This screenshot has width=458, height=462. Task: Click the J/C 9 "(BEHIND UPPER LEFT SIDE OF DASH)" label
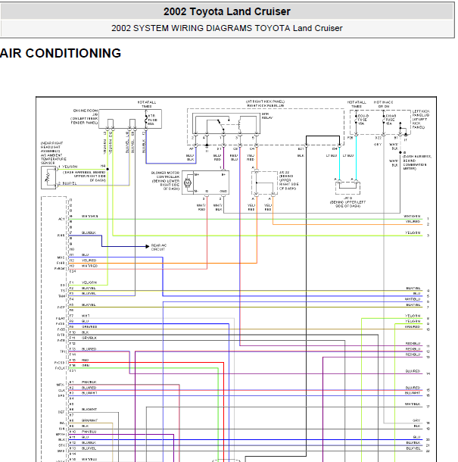point(347,204)
